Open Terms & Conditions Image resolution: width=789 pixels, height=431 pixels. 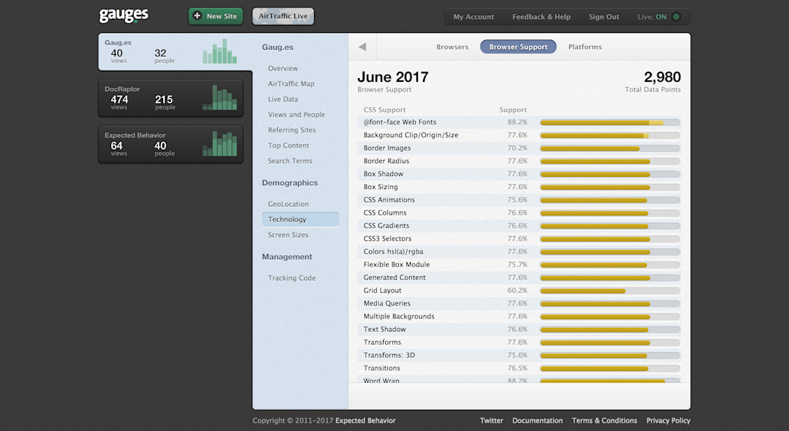coord(604,421)
